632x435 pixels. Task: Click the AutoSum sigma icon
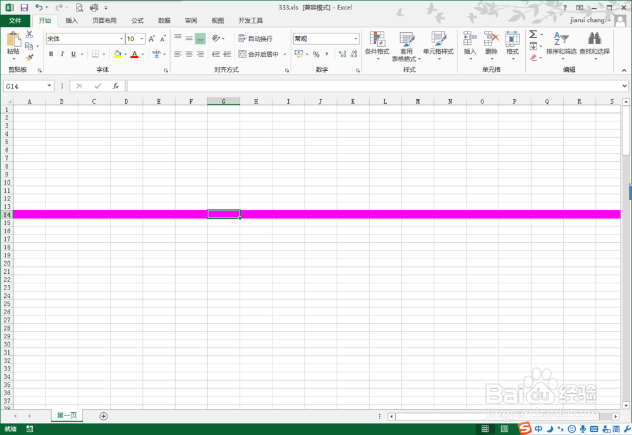pyautogui.click(x=533, y=34)
